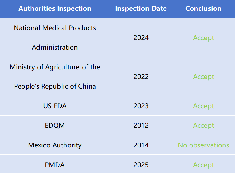Select the 2023 date cell
The width and height of the screenshot is (235, 173).
tap(141, 106)
